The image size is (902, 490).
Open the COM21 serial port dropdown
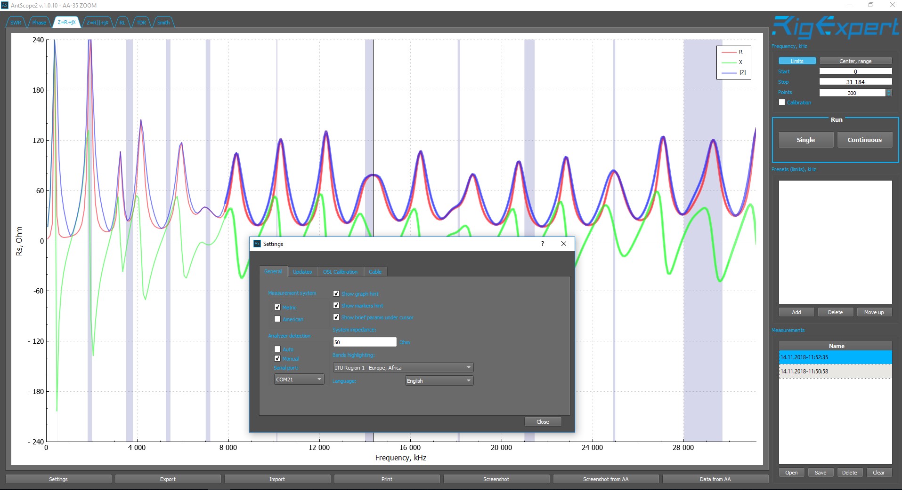click(299, 379)
